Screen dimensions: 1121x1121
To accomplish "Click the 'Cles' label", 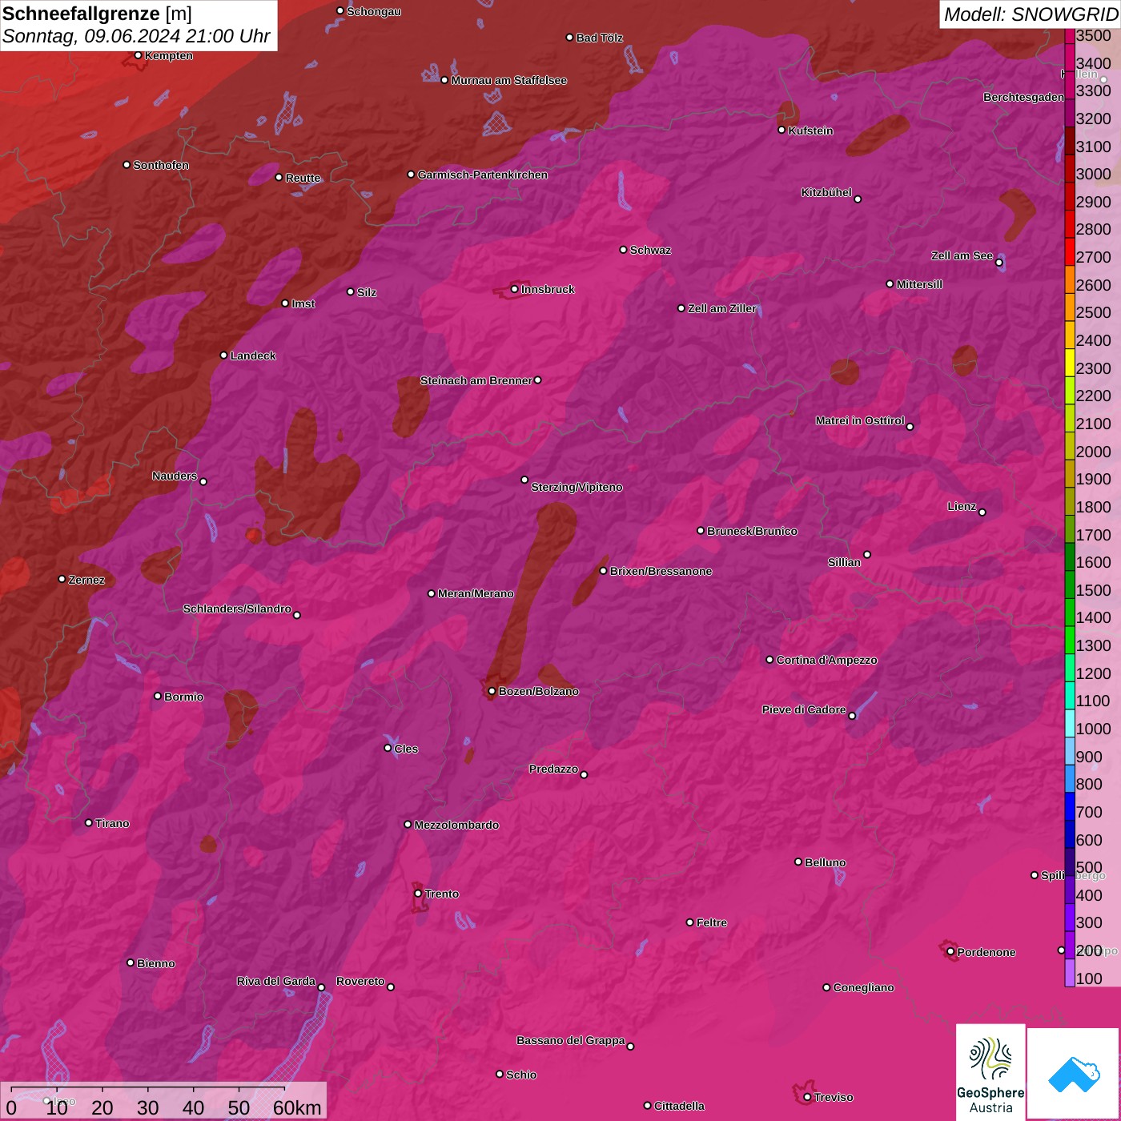I will [x=406, y=749].
